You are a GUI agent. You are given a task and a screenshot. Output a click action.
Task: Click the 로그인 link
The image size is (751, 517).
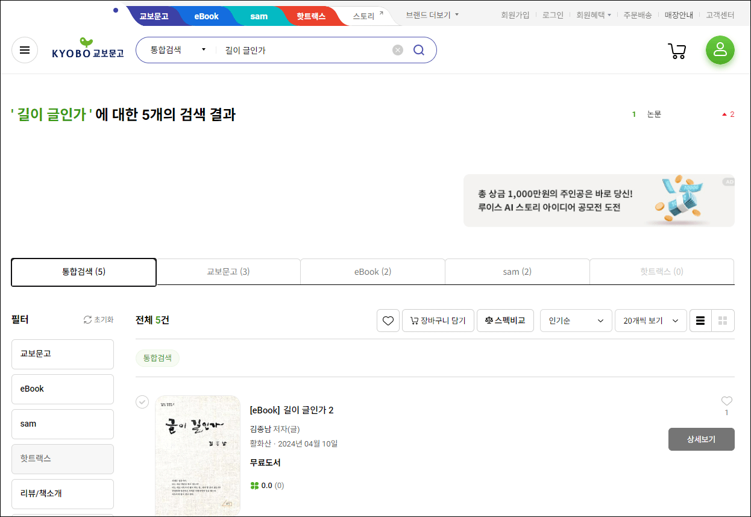click(553, 15)
